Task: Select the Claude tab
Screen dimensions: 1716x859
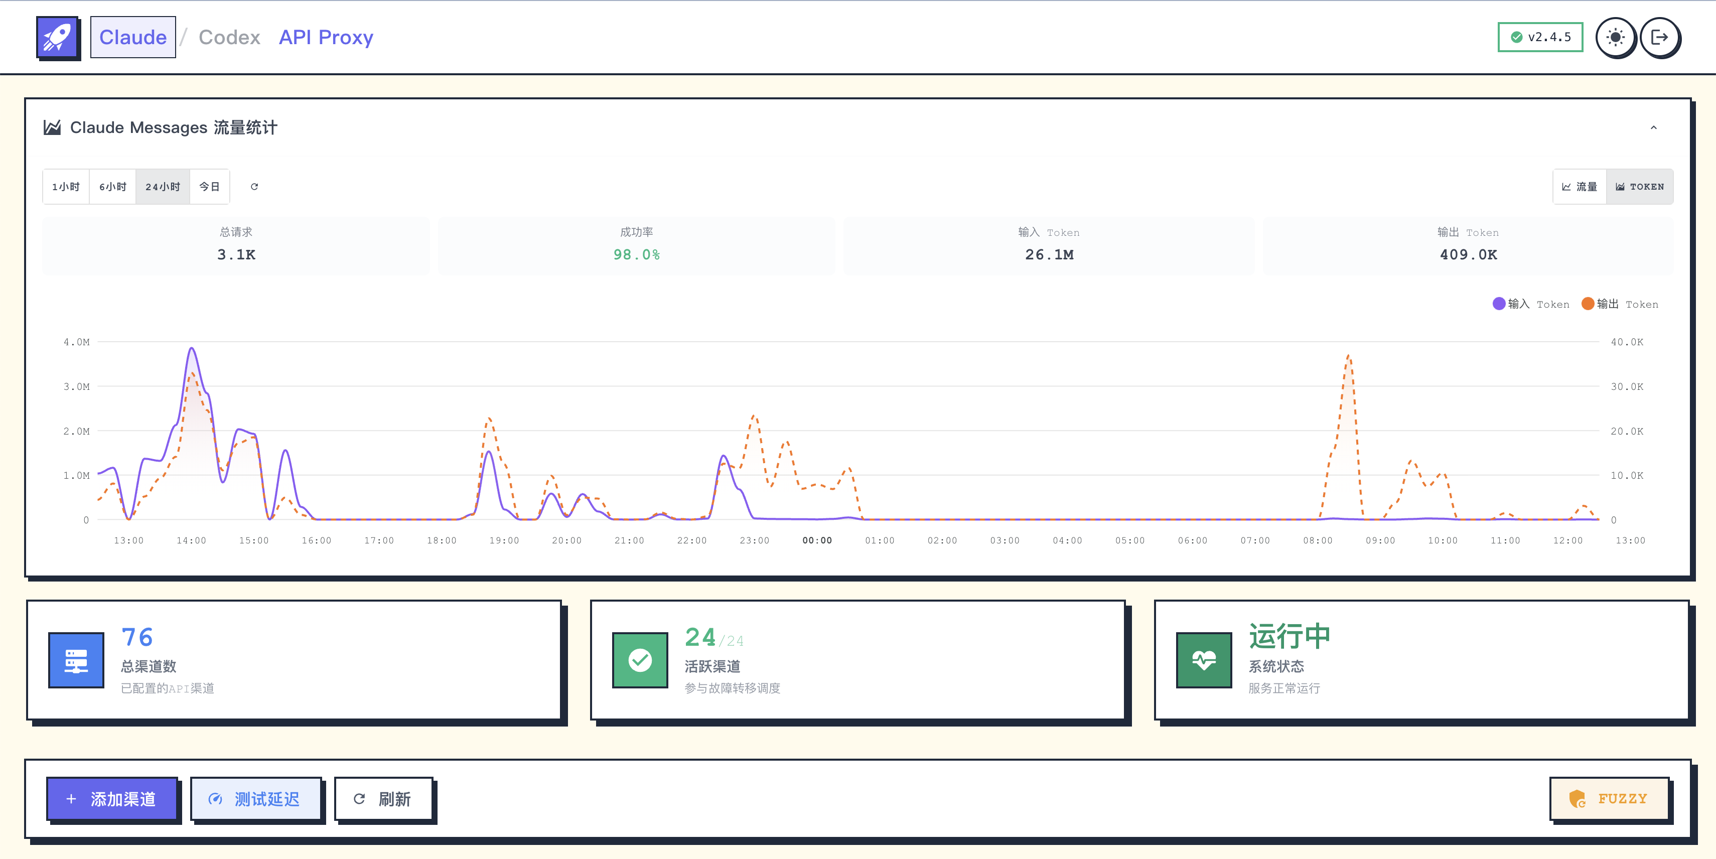Action: 133,37
